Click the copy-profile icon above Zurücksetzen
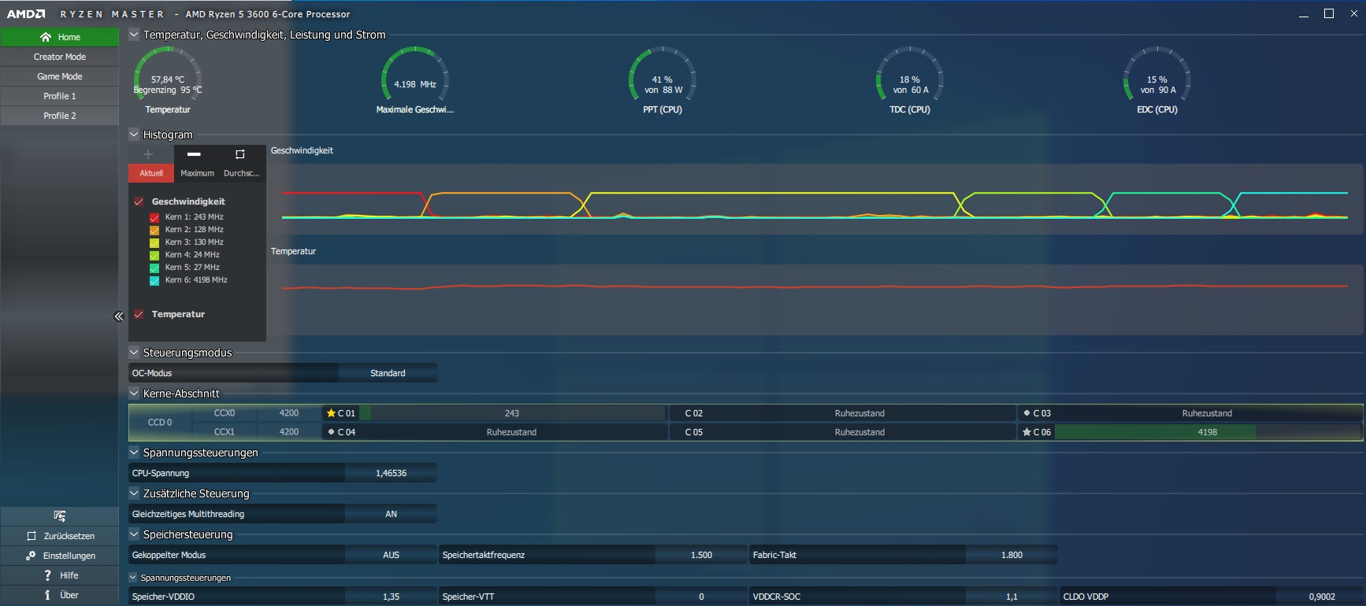 pyautogui.click(x=60, y=516)
